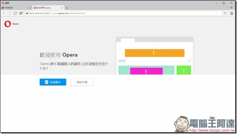Open the account profile icon
This screenshot has height=134, width=237.
232,13
